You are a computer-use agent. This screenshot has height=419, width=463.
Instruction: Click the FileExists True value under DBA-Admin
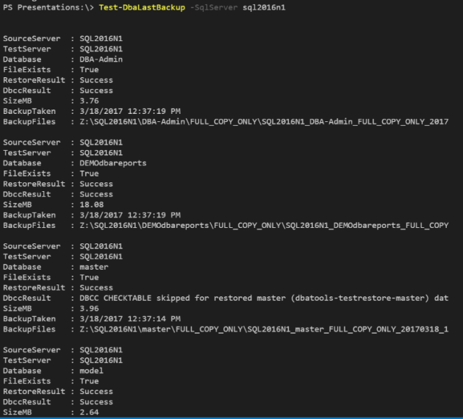click(x=89, y=69)
